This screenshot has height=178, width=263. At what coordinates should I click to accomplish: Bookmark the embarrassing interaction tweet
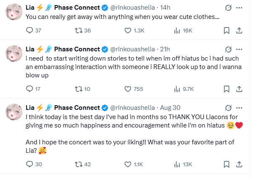point(226,89)
